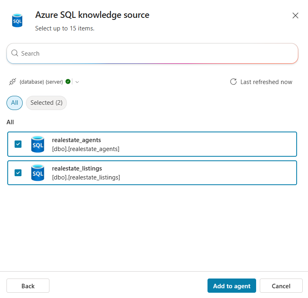
Task: Click the connection plug icon
Action: 13,82
